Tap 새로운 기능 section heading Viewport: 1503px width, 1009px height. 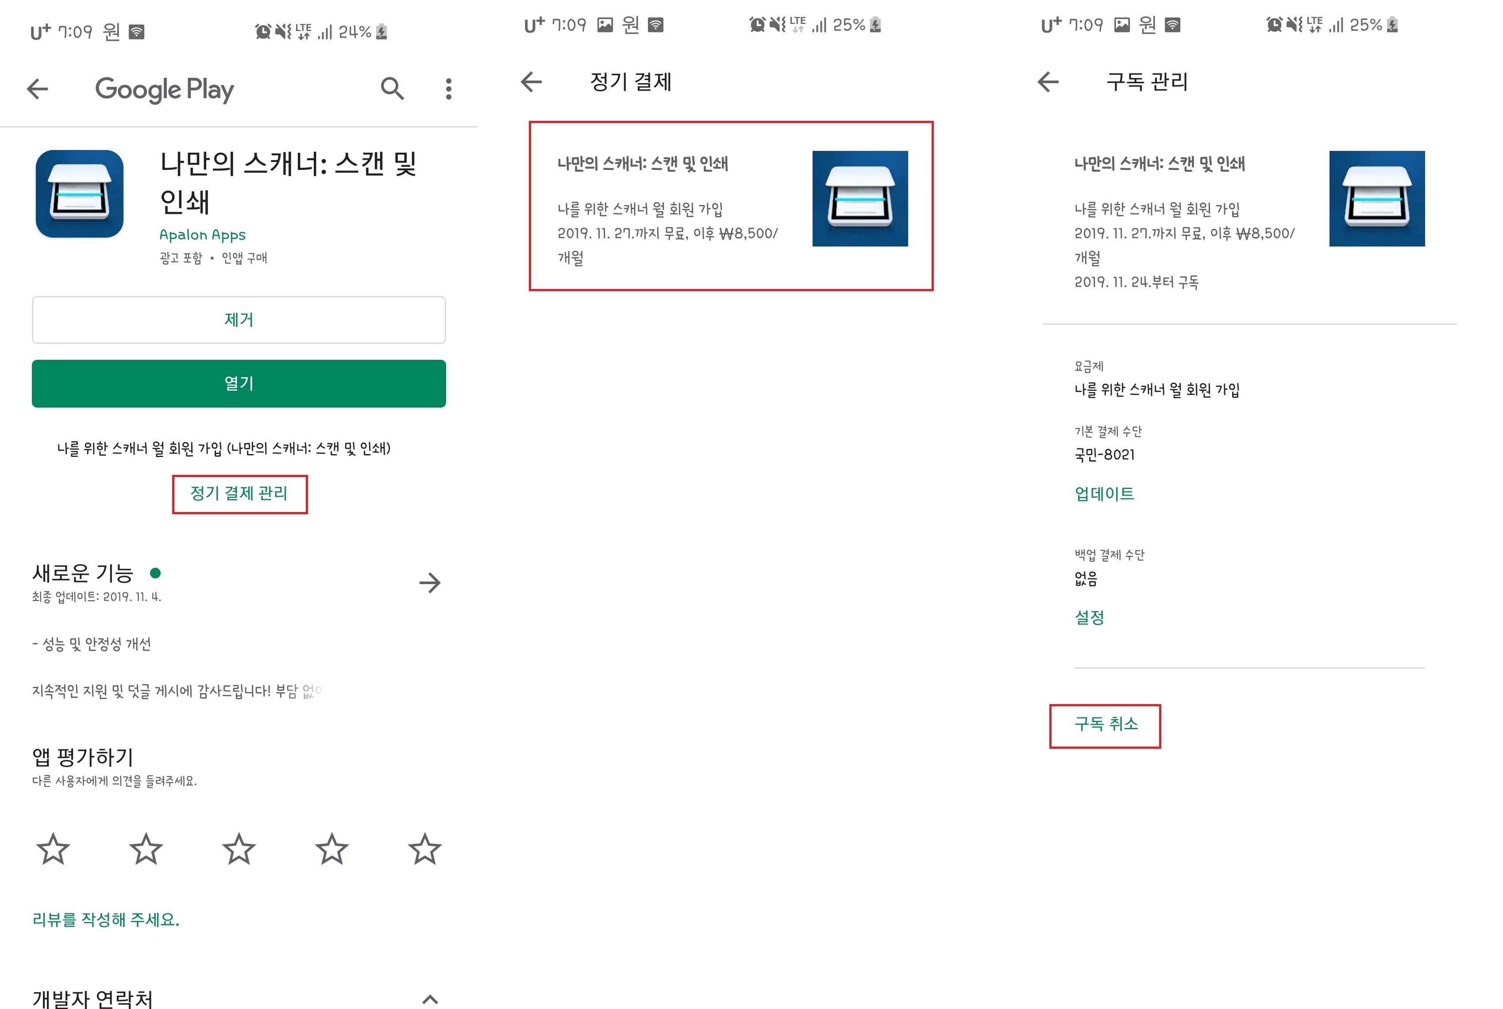[x=82, y=573]
